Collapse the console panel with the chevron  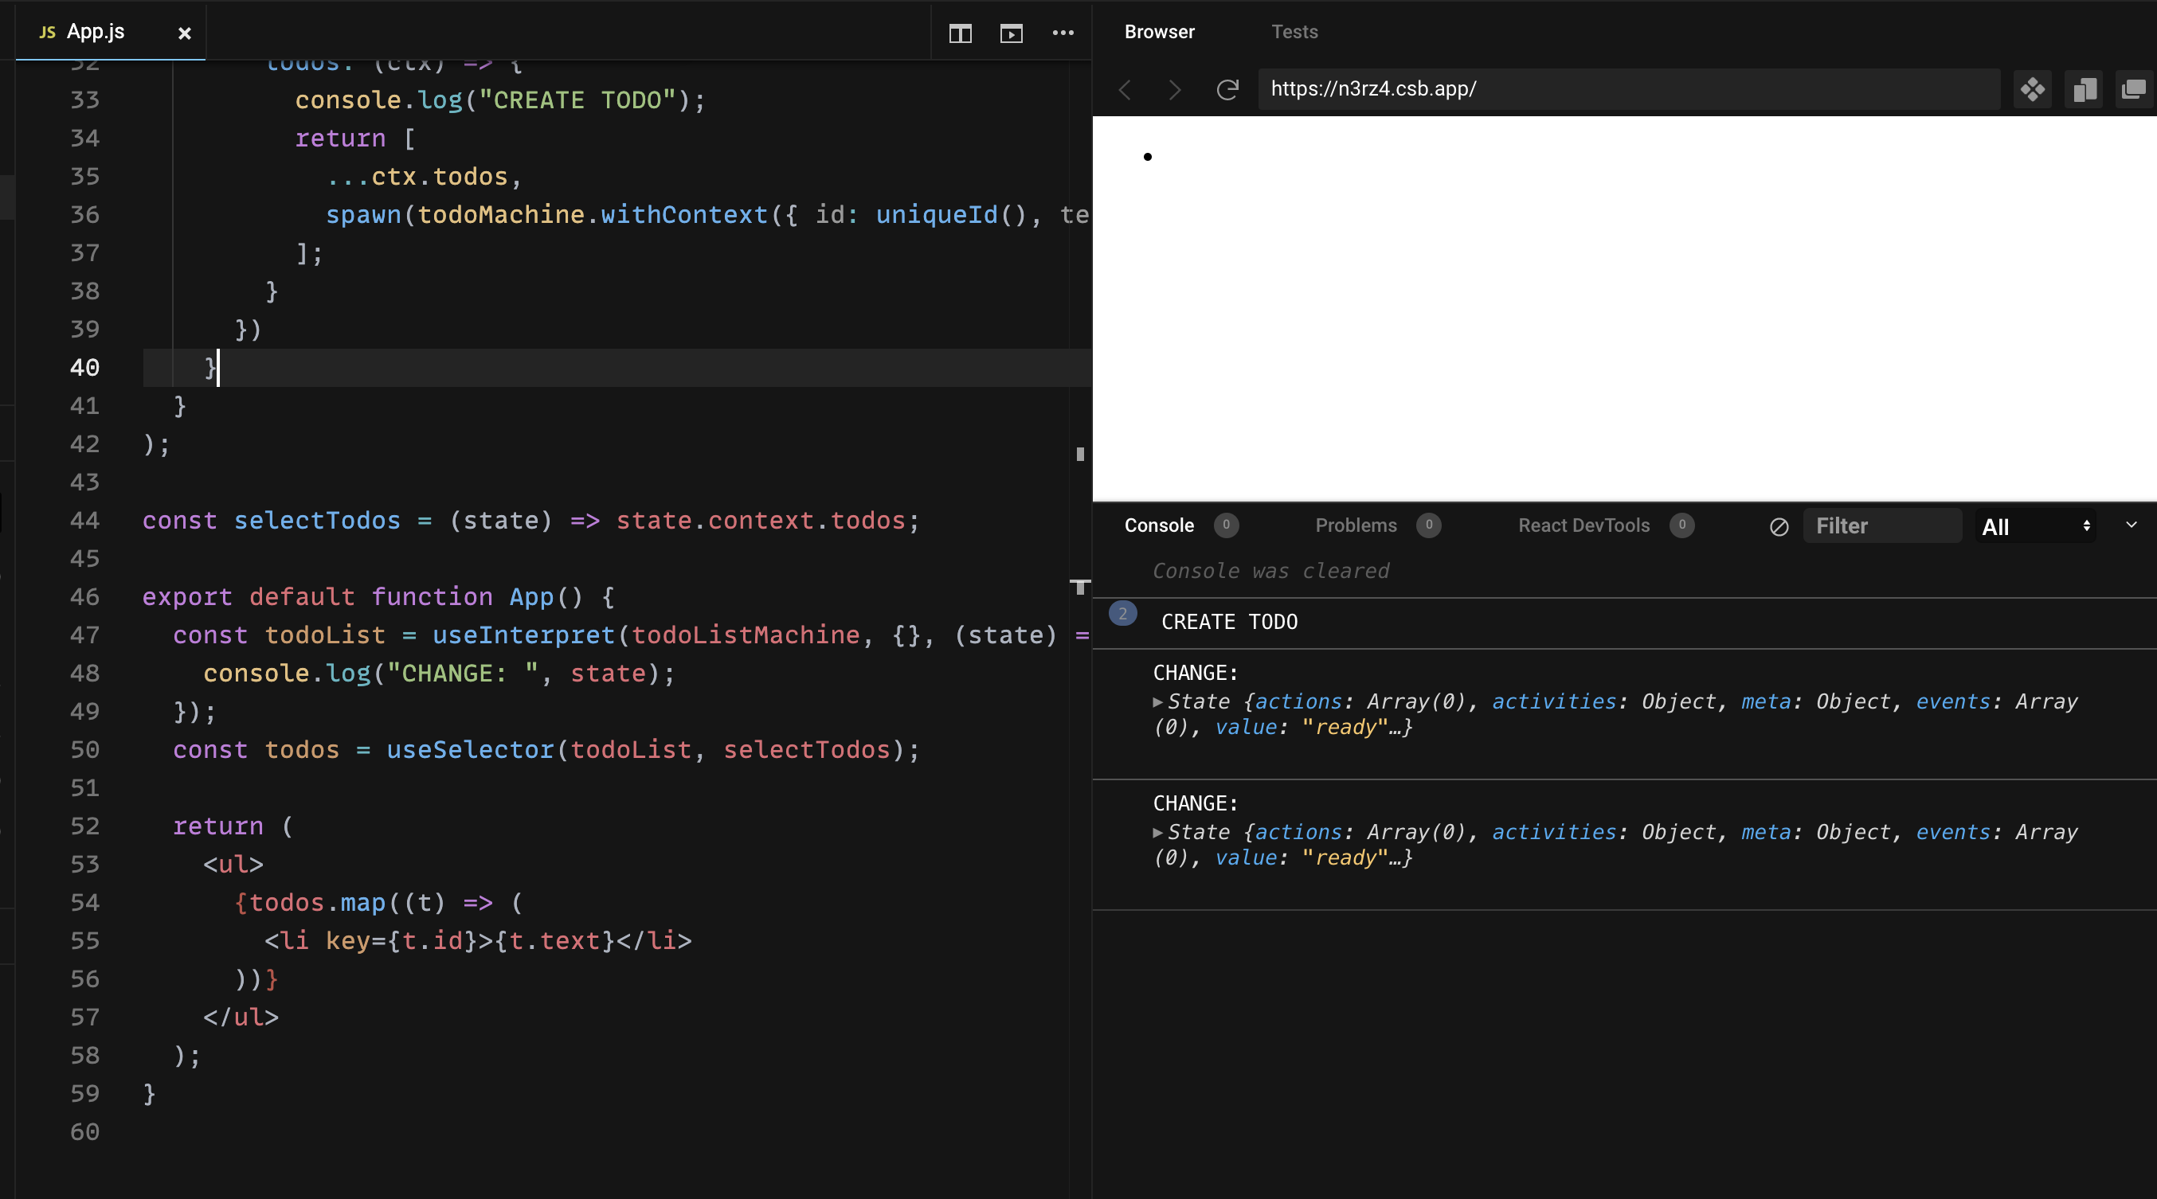coord(2131,525)
